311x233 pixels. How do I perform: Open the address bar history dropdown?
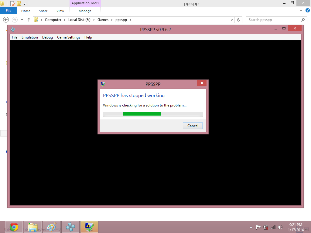(x=232, y=20)
